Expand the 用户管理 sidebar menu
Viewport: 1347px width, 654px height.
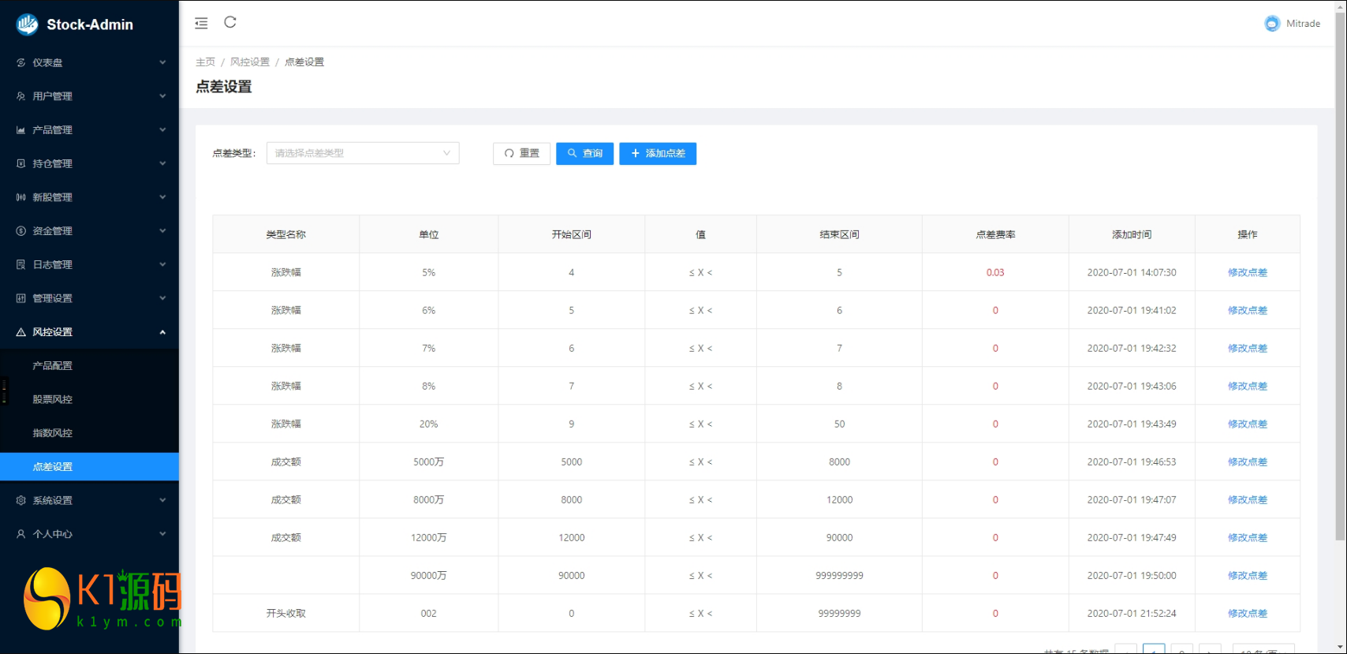[89, 96]
